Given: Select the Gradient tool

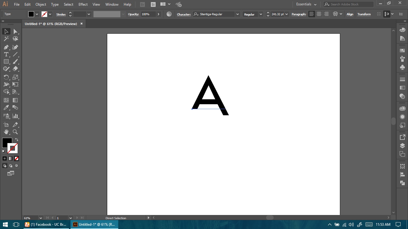Looking at the screenshot, I should 15,100.
